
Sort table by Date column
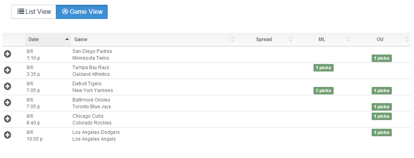(x=48, y=39)
